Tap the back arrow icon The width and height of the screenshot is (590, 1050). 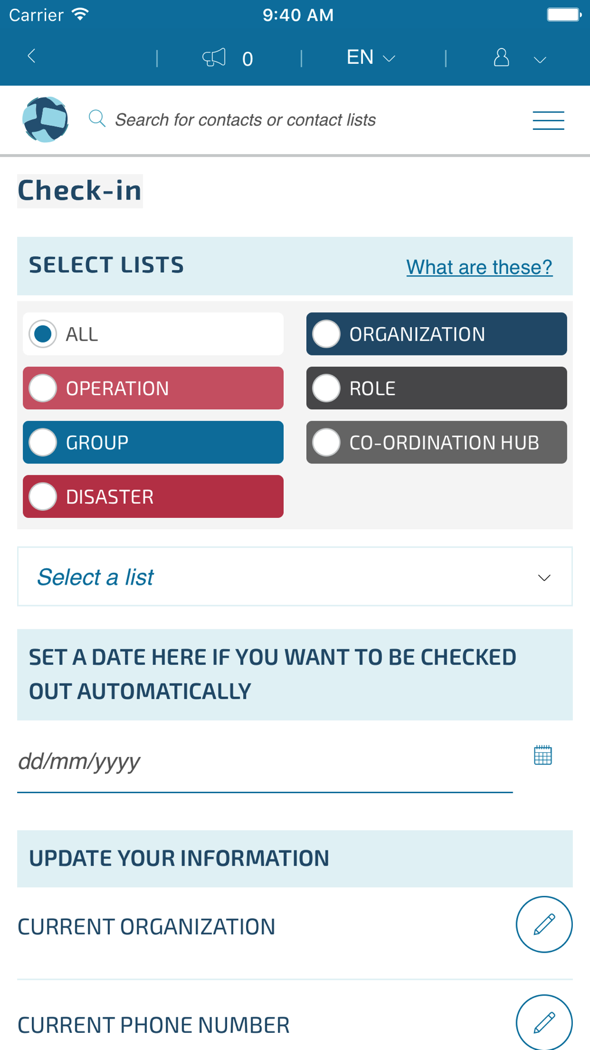(x=32, y=57)
